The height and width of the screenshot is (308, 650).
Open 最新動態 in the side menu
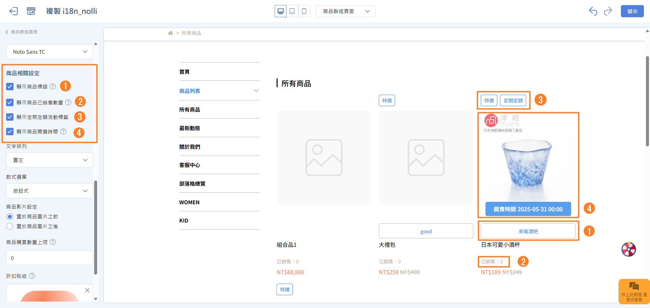pyautogui.click(x=190, y=128)
